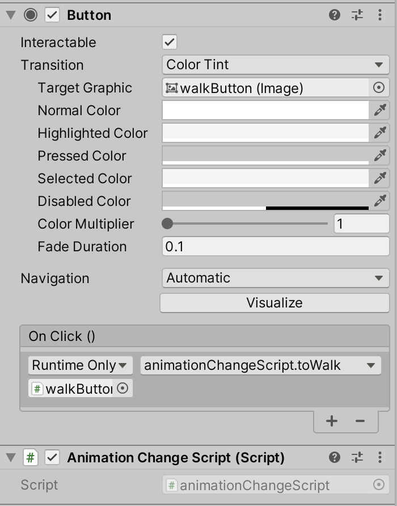Remove selected On Click event entry
397x506 pixels.
360,421
